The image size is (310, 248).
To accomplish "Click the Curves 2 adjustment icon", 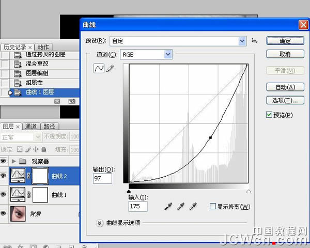I will (18, 176).
